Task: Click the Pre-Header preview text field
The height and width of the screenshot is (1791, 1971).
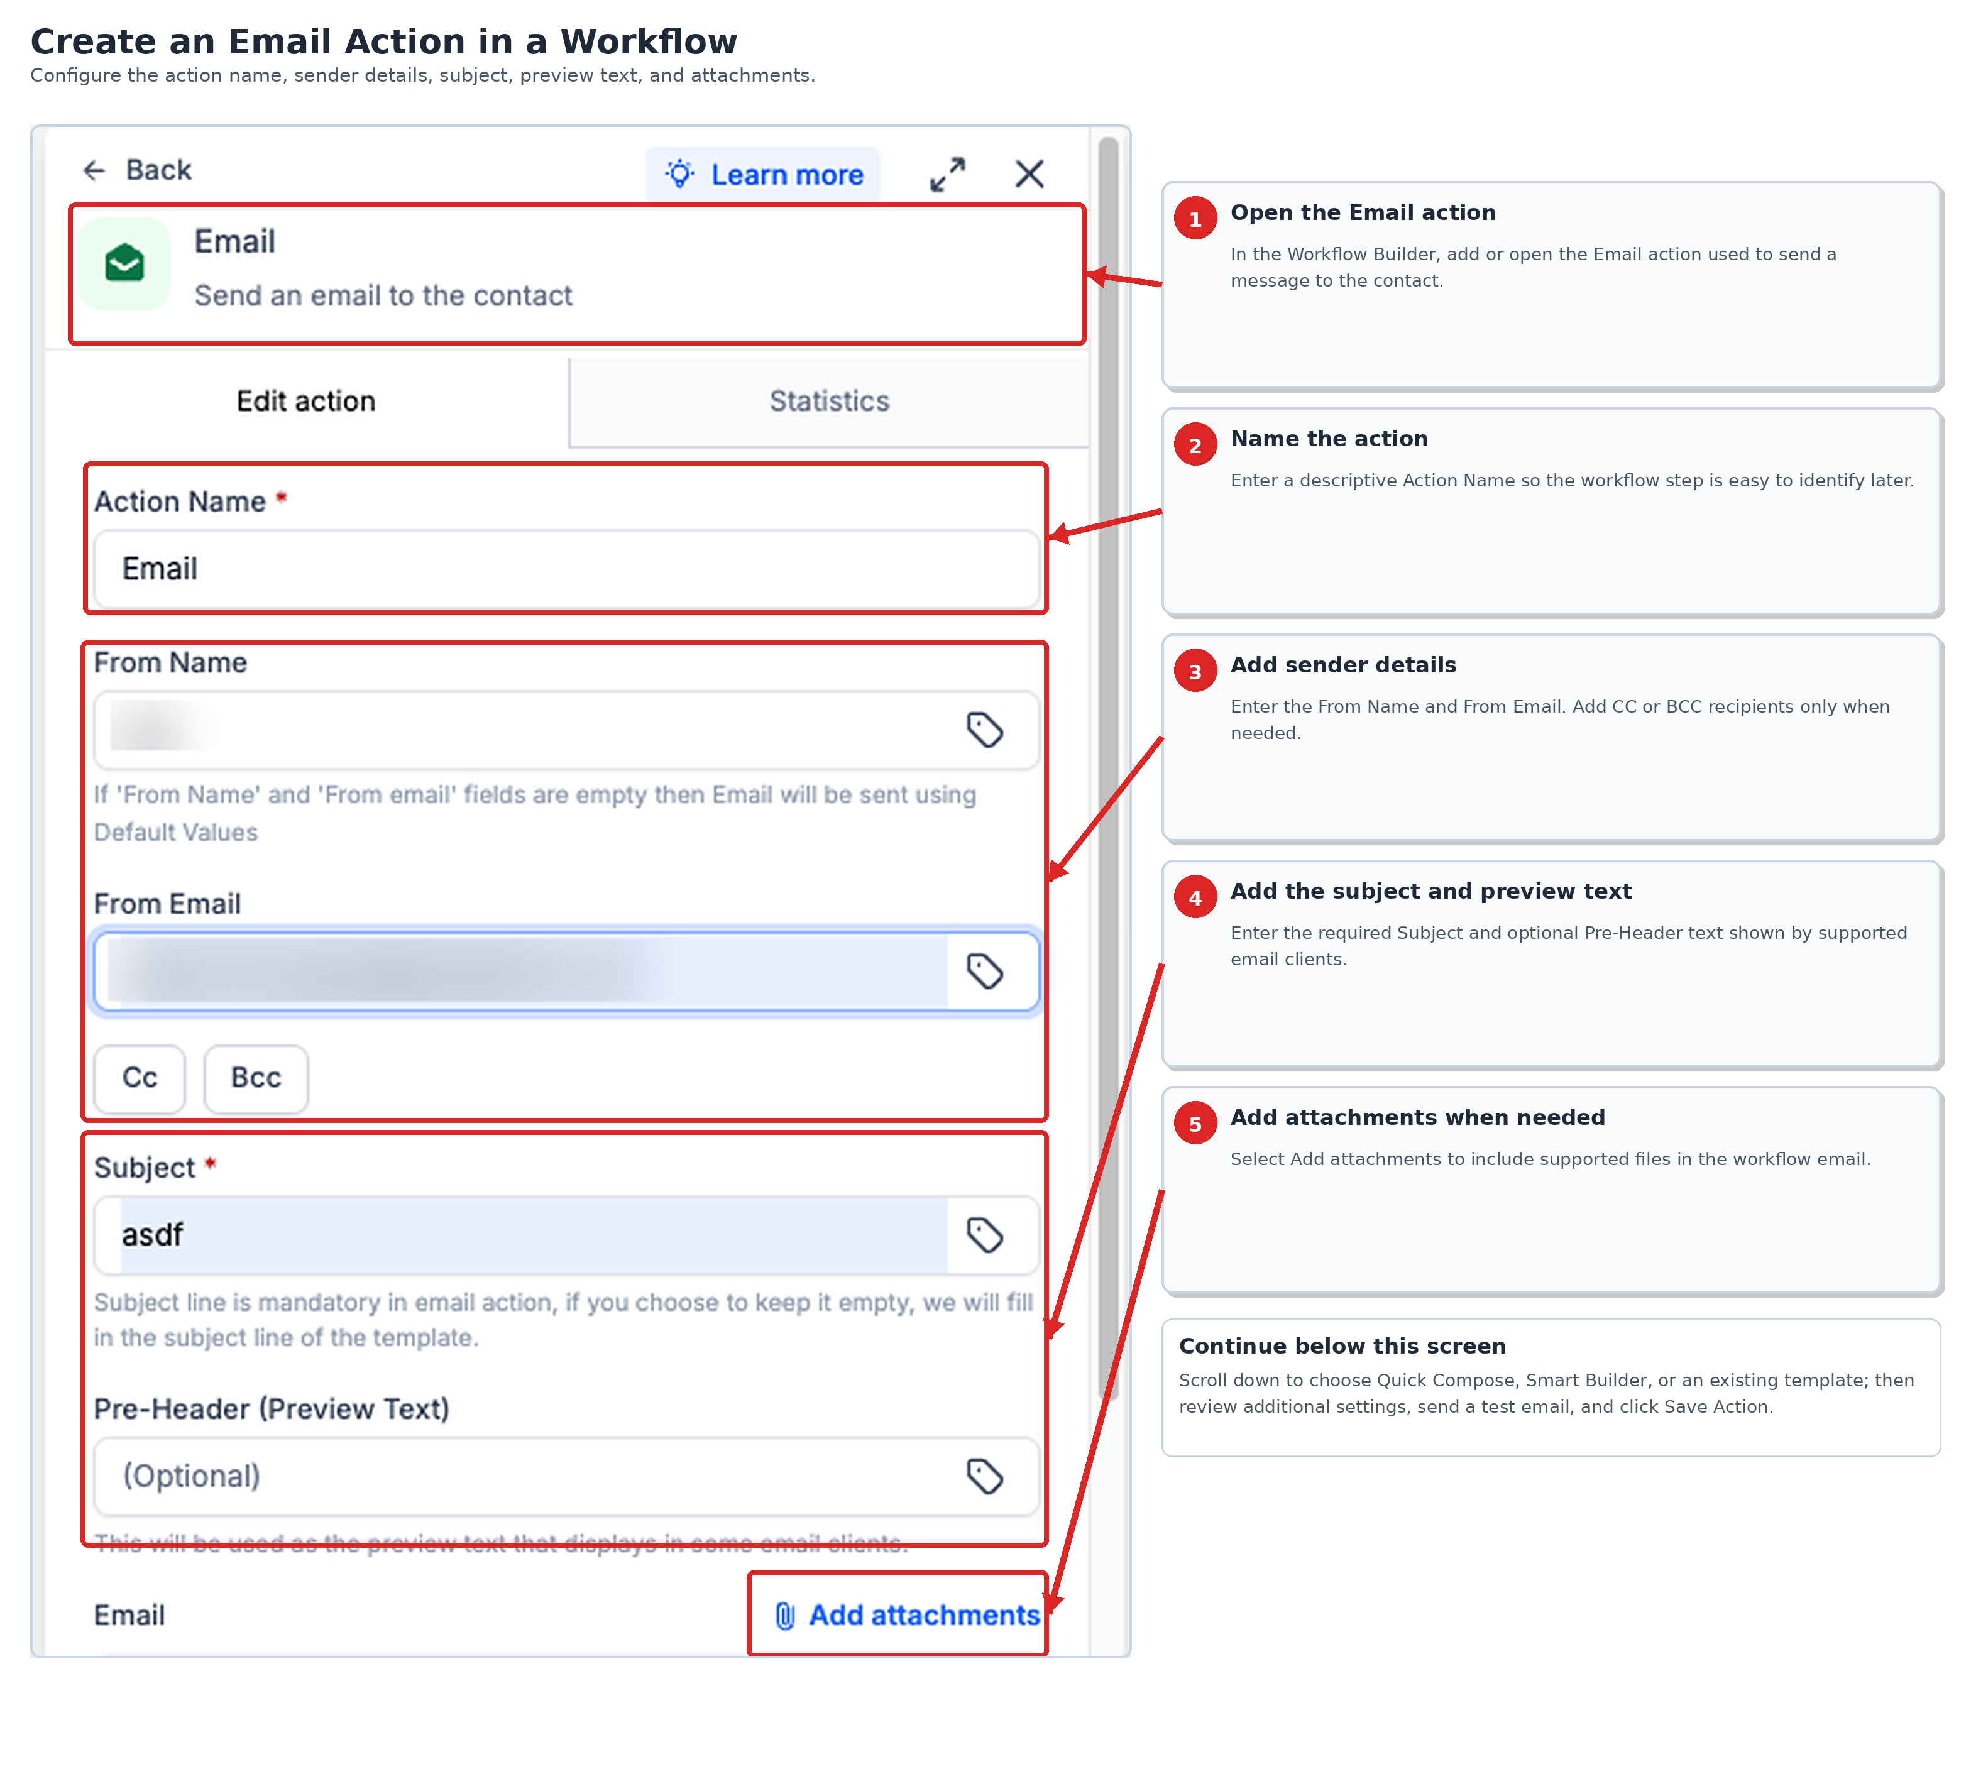Action: [566, 1476]
